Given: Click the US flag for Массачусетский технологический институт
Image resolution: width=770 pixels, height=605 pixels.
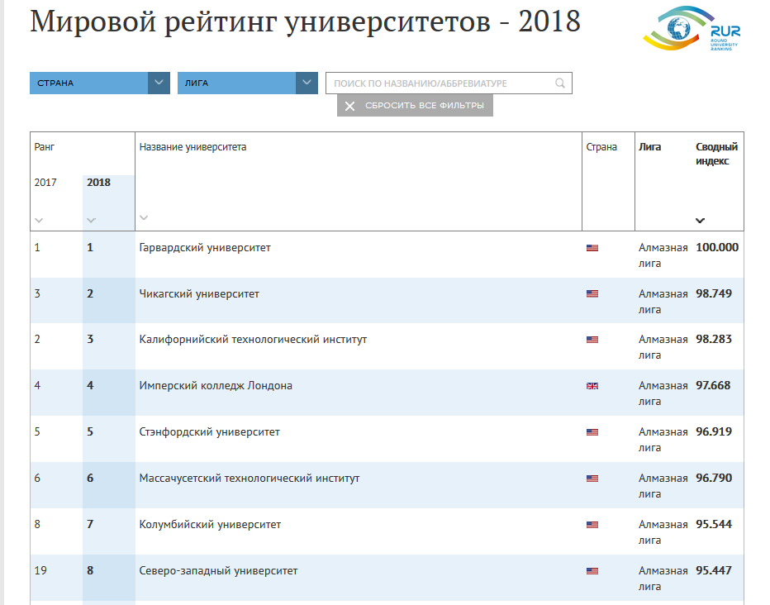Looking at the screenshot, I should click(592, 479).
